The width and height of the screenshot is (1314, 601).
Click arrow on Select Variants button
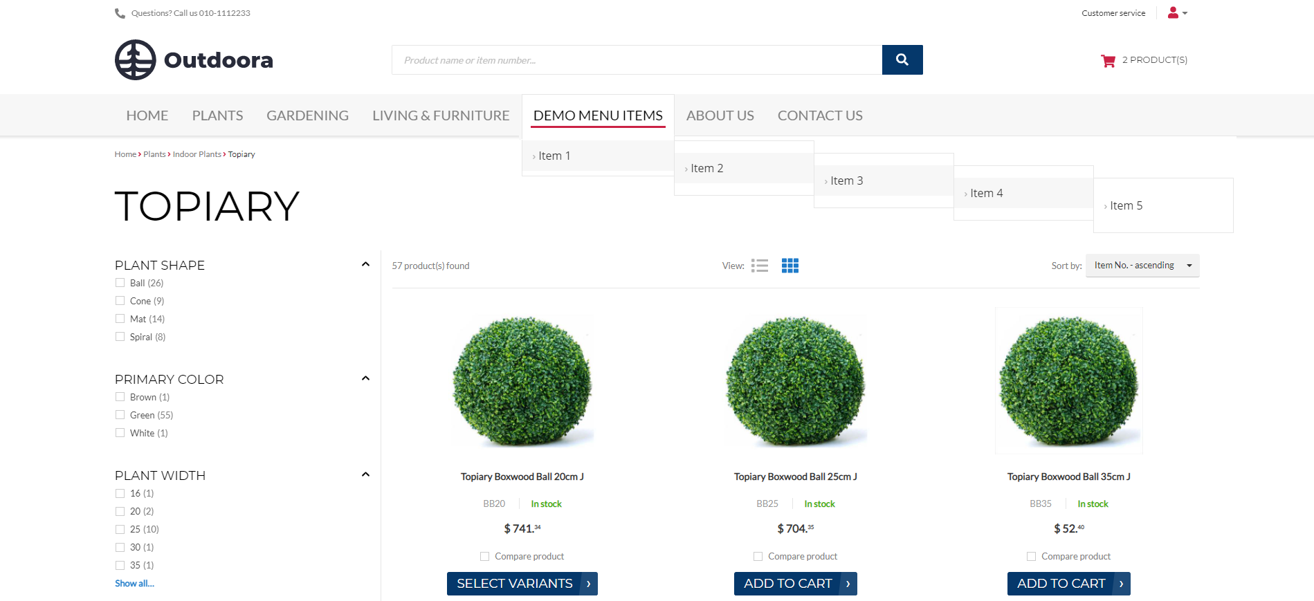click(x=589, y=584)
